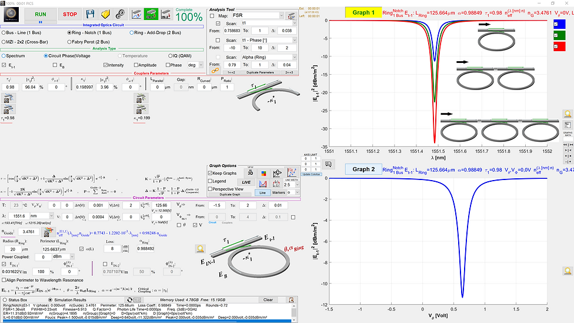The width and height of the screenshot is (574, 323).
Task: Click the Clear button
Action: click(268, 300)
